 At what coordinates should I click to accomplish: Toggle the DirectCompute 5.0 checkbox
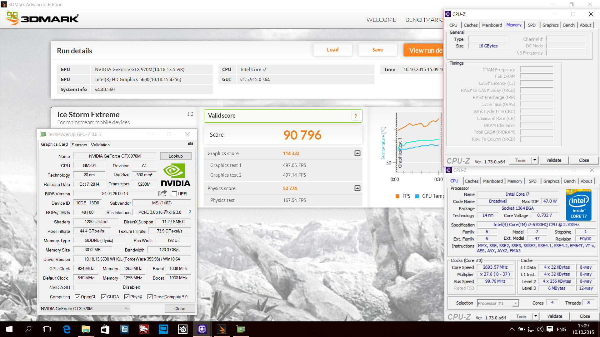[x=150, y=297]
